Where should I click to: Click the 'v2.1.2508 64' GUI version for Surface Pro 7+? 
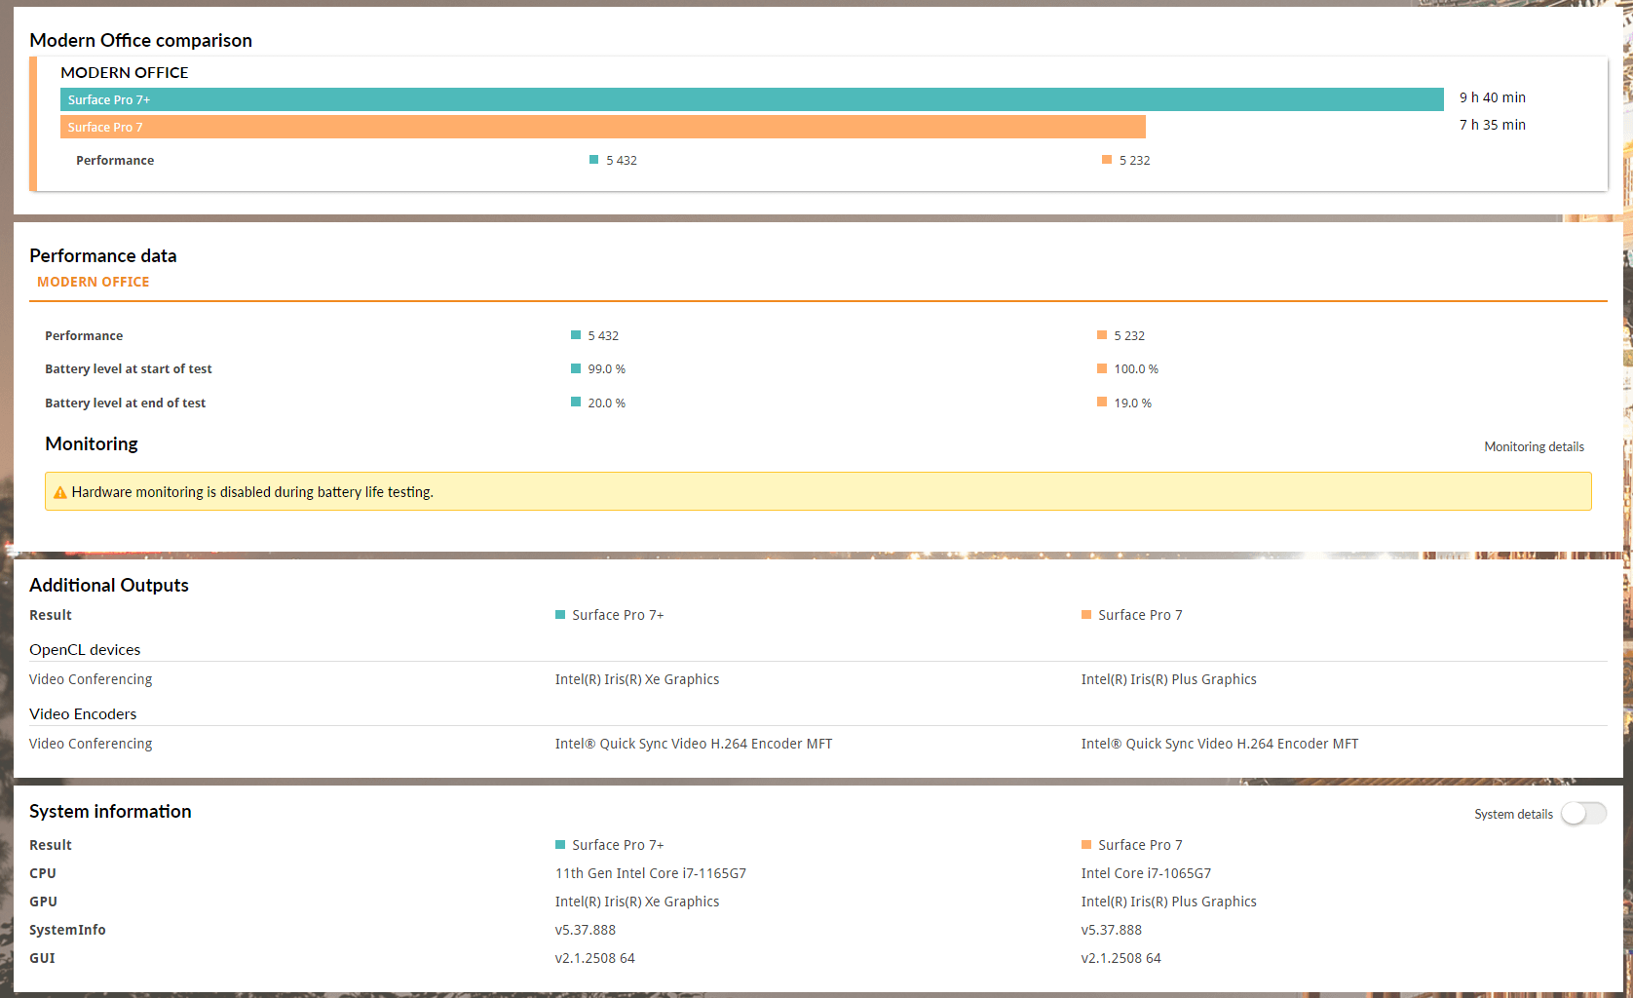pos(594,958)
